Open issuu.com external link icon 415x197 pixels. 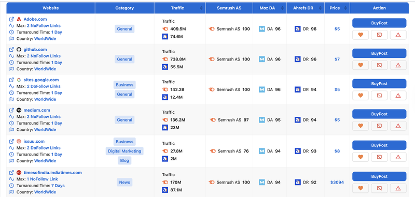point(11,141)
